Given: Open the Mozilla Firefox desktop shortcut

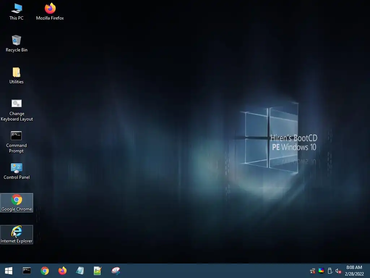Looking at the screenshot, I should (50, 12).
